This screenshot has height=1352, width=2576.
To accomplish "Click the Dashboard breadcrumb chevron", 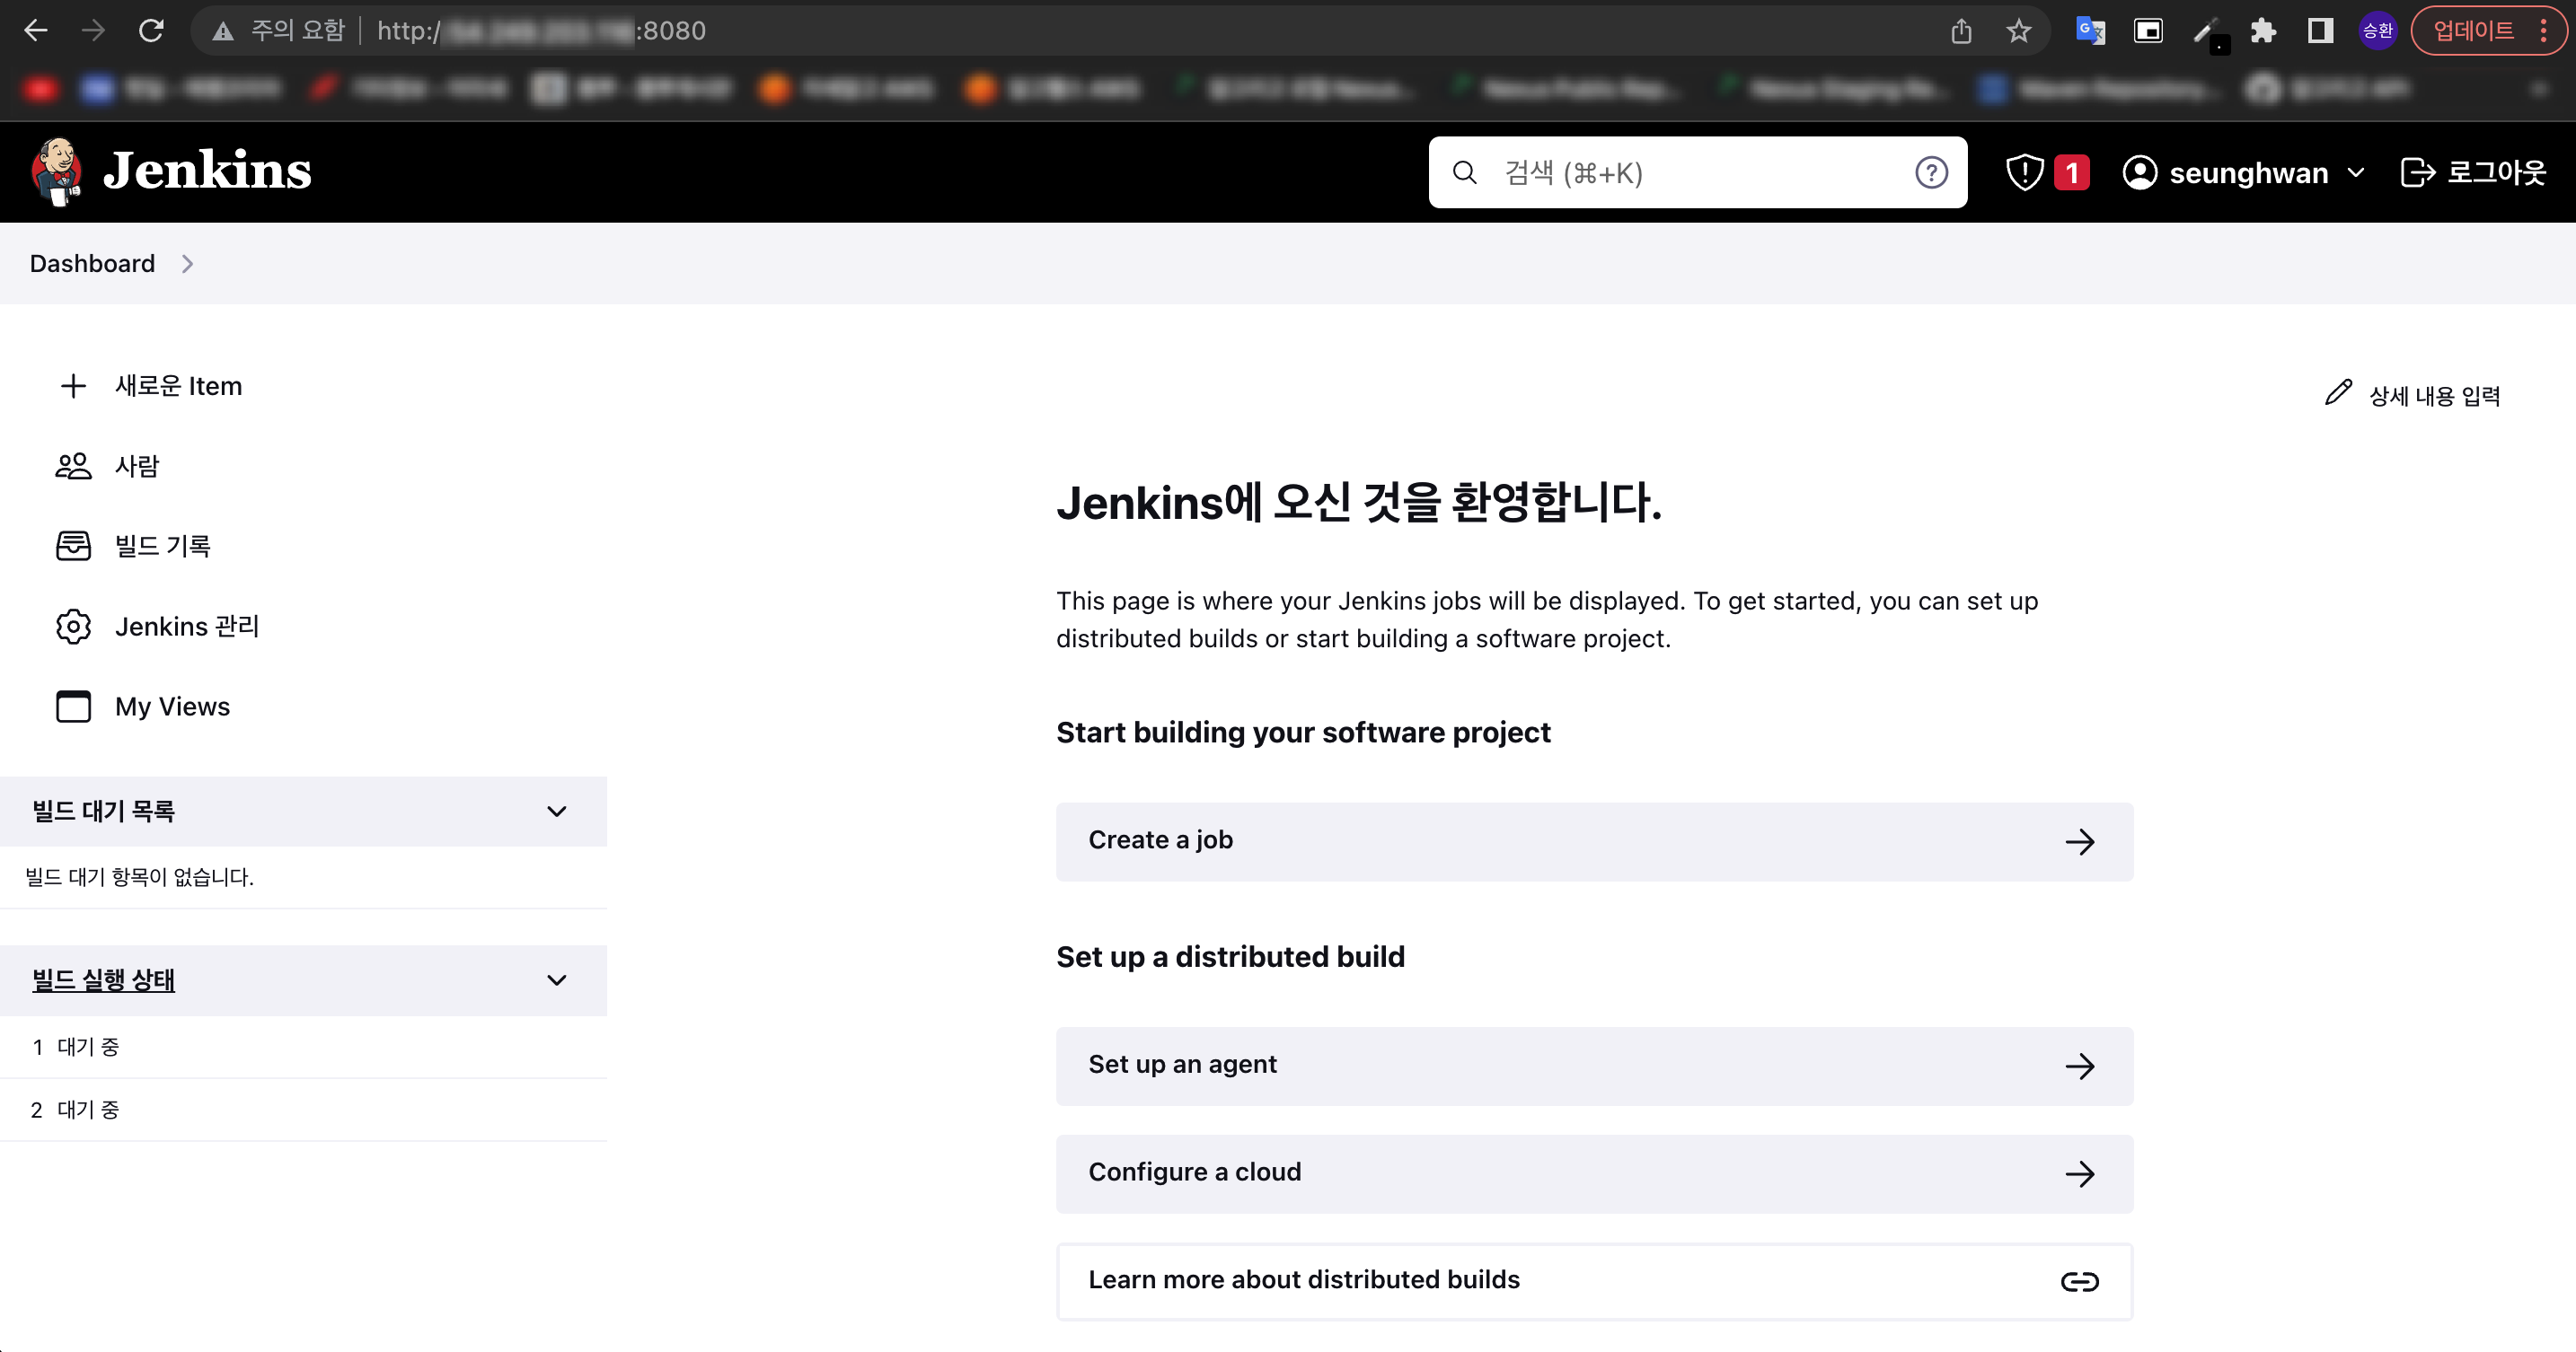I will pos(187,264).
